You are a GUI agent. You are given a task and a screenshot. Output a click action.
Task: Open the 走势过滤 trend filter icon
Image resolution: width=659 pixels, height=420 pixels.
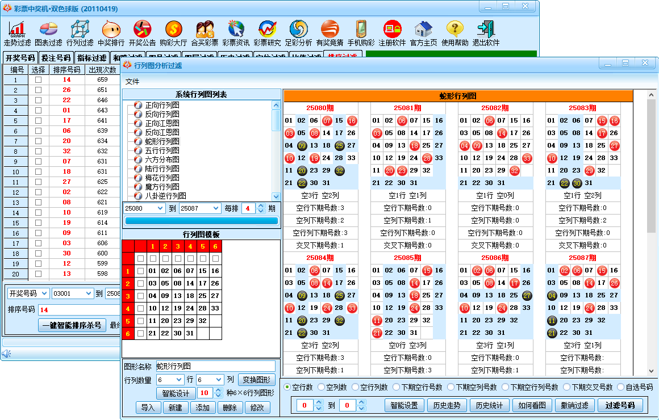pos(17,33)
